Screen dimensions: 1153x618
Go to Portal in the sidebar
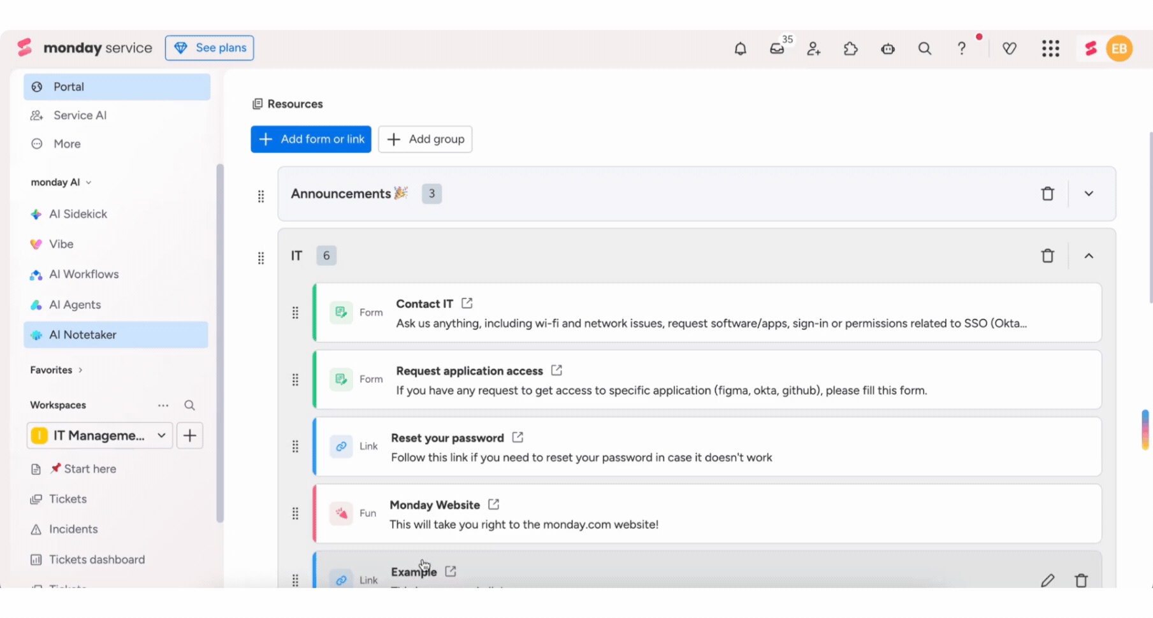[117, 87]
